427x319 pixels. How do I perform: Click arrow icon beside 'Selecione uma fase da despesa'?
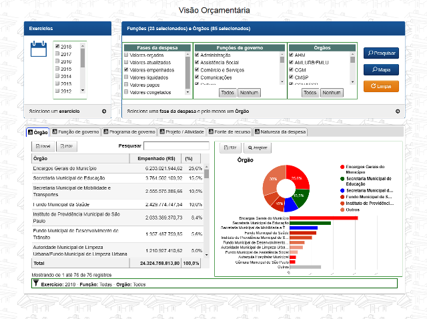click(398, 111)
